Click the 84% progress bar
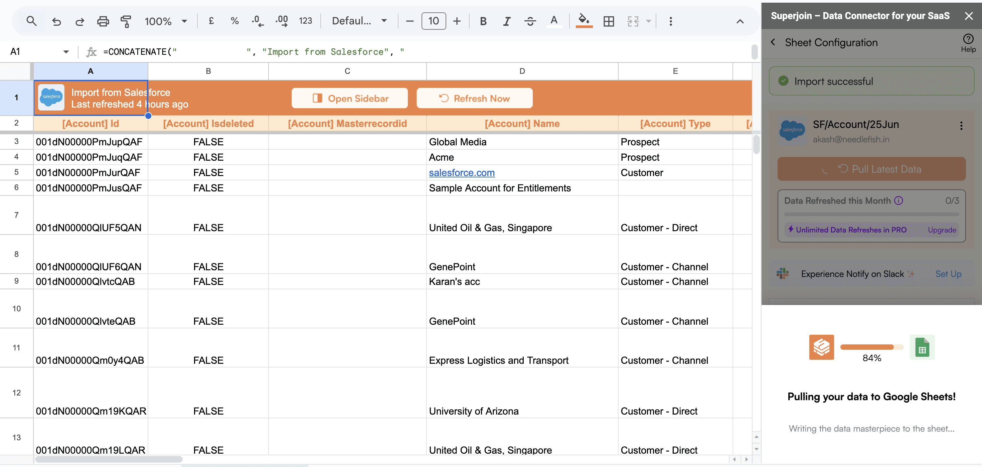 (872, 347)
